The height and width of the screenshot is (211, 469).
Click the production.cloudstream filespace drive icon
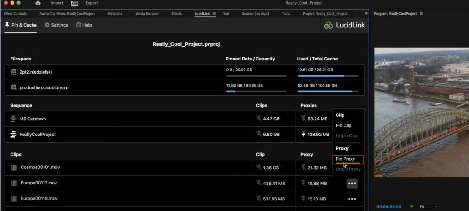click(x=13, y=87)
